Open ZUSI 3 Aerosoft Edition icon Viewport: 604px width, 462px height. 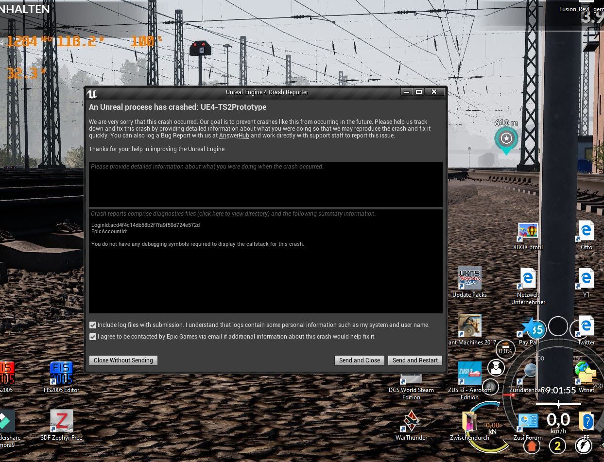[x=469, y=381]
